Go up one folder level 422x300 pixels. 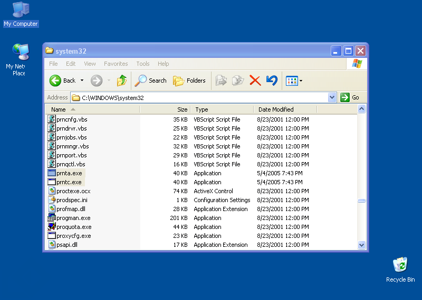pos(122,81)
